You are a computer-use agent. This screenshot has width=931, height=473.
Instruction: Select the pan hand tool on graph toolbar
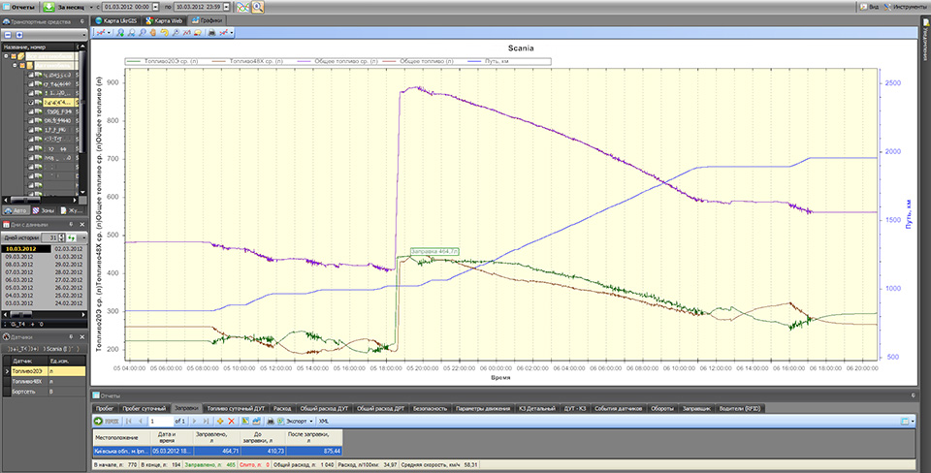[x=153, y=33]
